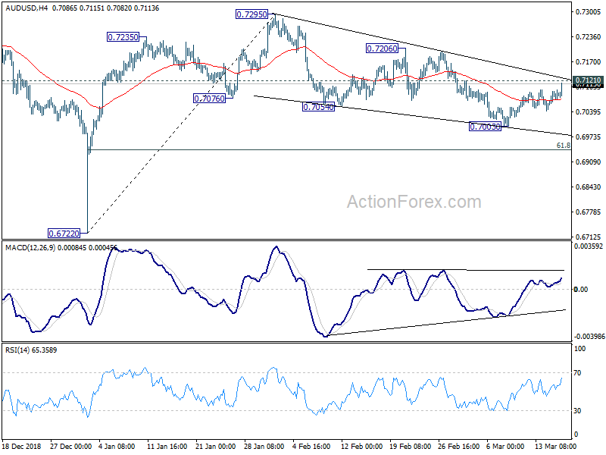Viewport: 606px width, 455px height.
Task: Select the 0.70540 price label
Action: tap(318, 107)
